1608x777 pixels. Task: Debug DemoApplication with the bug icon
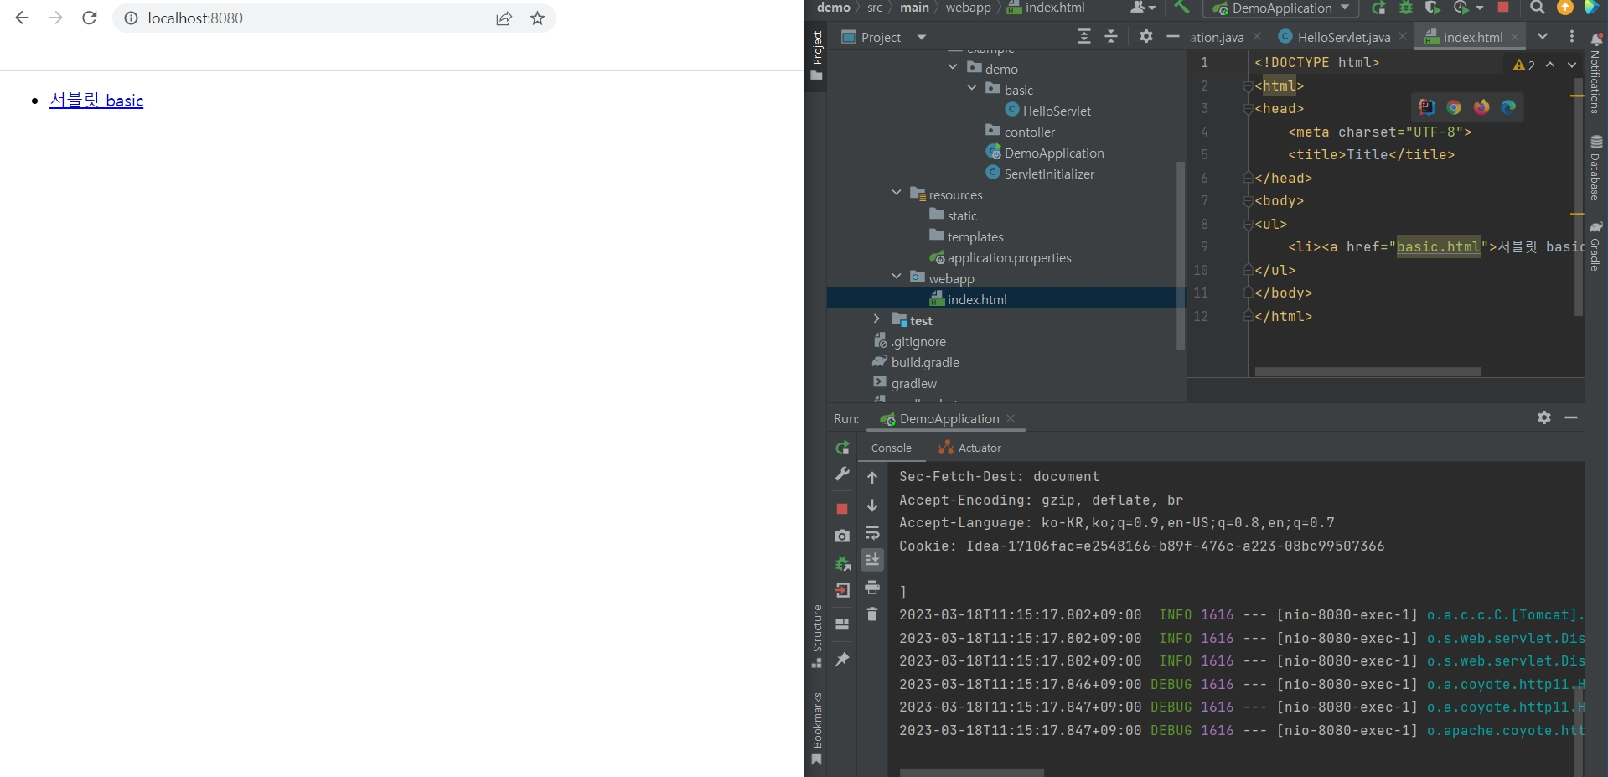(1406, 8)
